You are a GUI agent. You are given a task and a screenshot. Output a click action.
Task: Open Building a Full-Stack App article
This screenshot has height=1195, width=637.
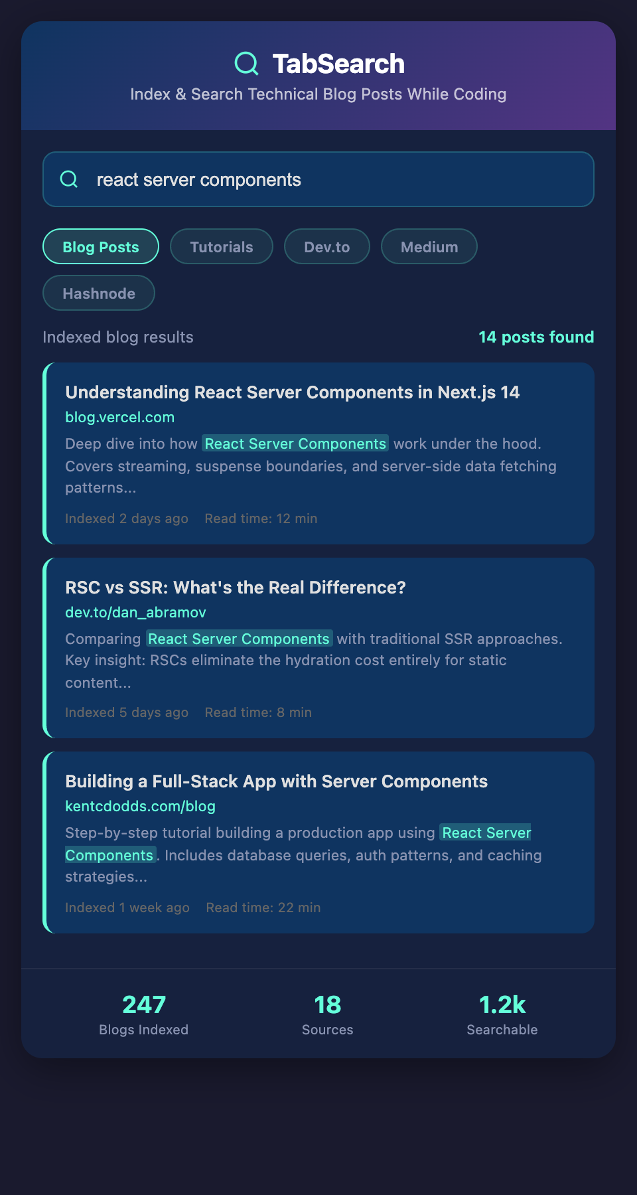click(x=276, y=781)
